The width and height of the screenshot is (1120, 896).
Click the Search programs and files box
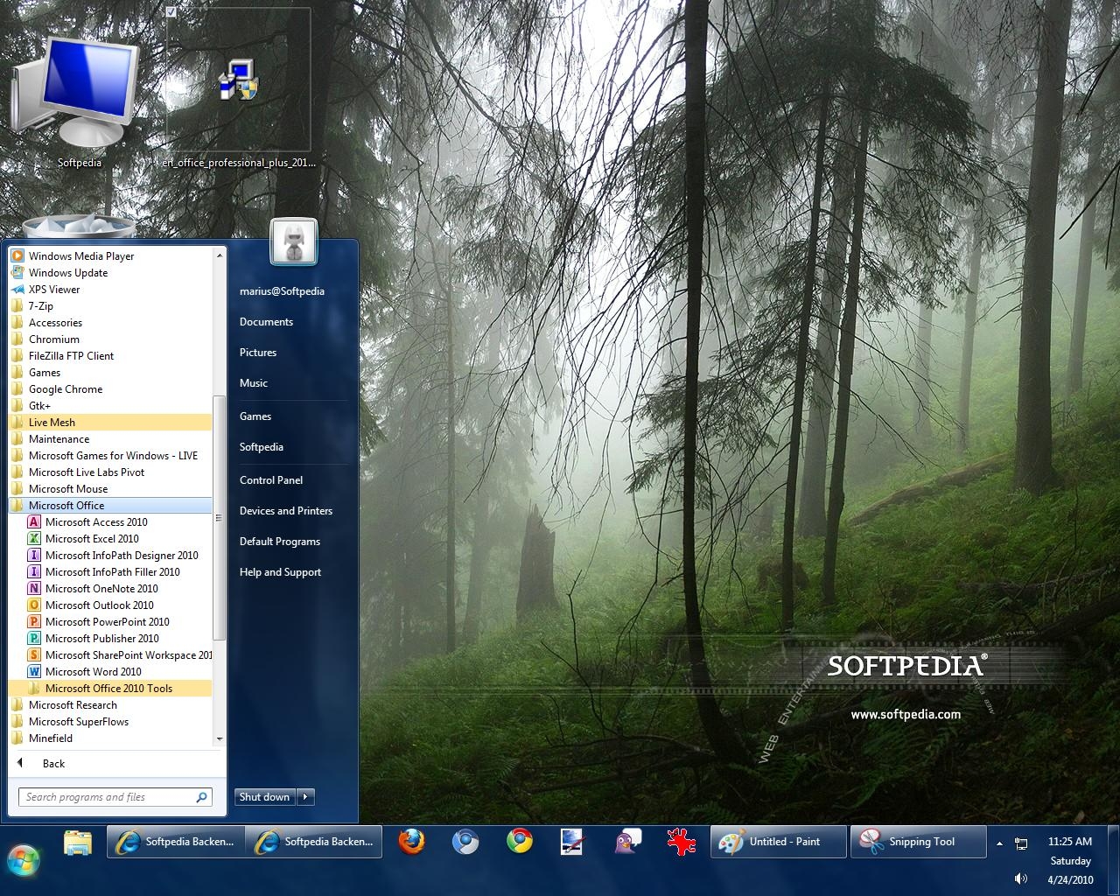(x=105, y=797)
